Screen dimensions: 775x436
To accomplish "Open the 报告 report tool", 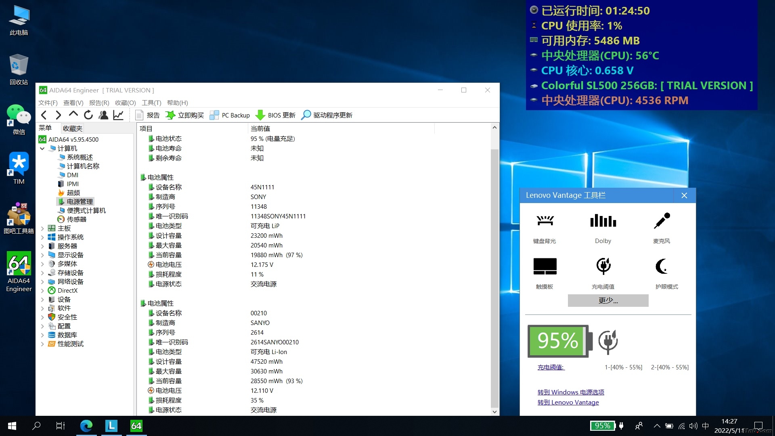I will click(147, 115).
